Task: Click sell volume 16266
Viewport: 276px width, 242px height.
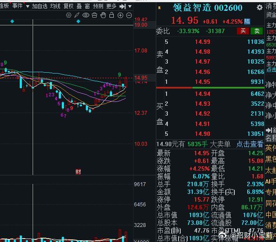Action: click(255, 72)
